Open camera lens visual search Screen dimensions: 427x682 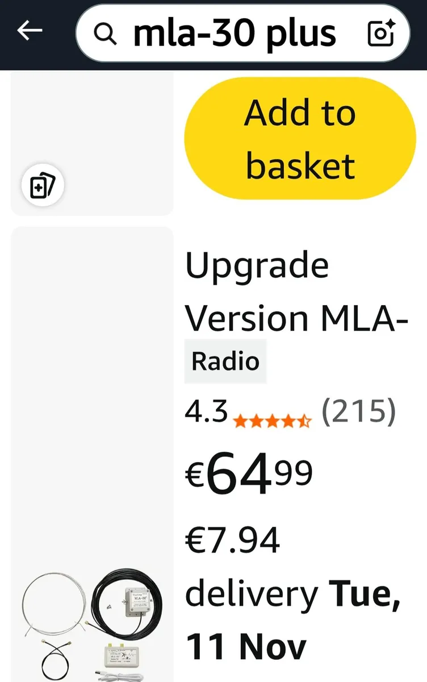click(x=381, y=34)
